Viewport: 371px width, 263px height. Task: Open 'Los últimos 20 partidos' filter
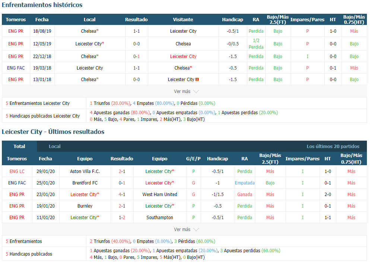(333, 146)
